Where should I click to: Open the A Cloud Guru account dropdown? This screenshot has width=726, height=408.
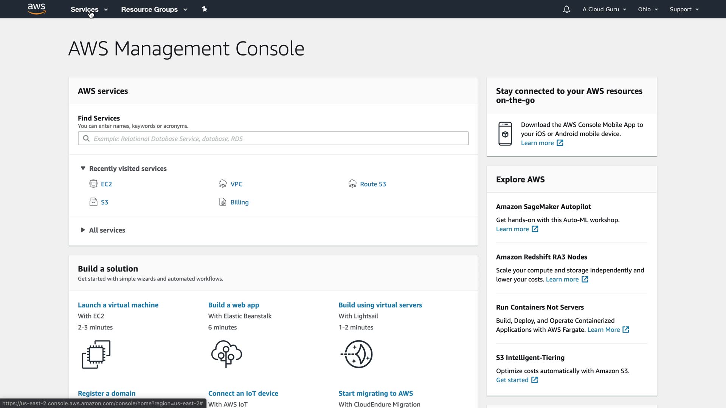click(x=604, y=9)
